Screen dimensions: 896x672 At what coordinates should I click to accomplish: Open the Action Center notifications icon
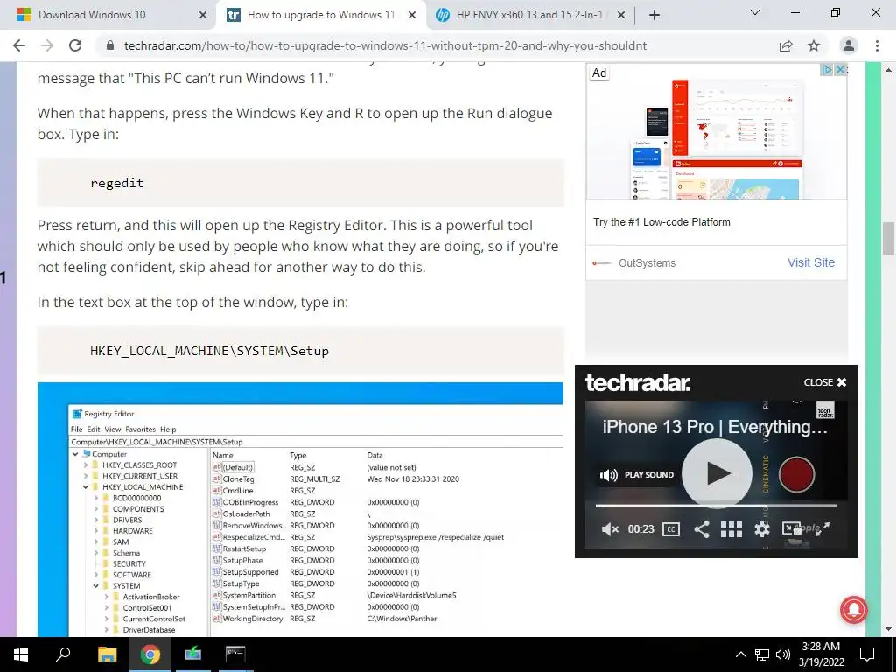pos(867,654)
